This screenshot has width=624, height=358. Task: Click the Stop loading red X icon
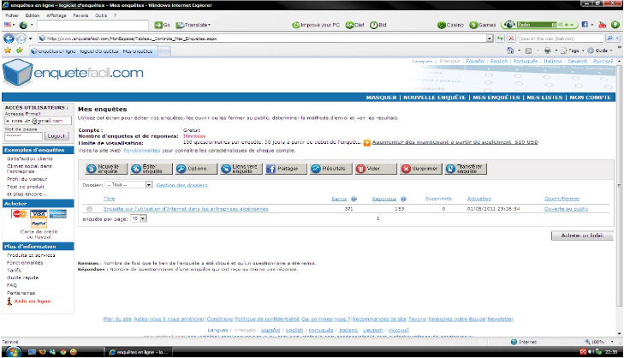pyautogui.click(x=511, y=39)
